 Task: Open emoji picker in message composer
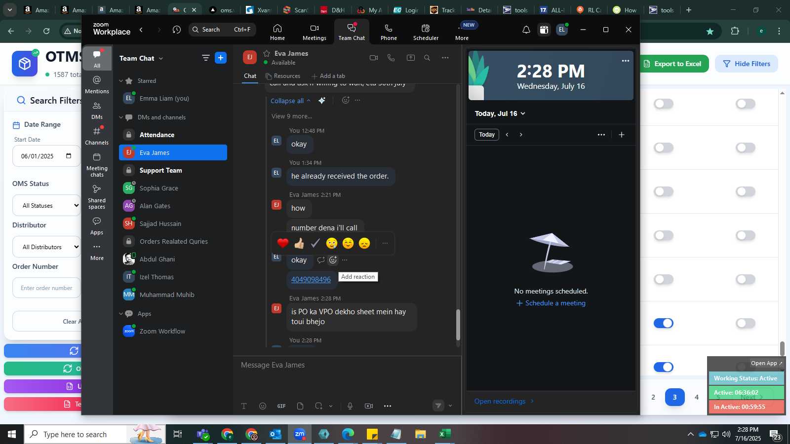(x=263, y=406)
